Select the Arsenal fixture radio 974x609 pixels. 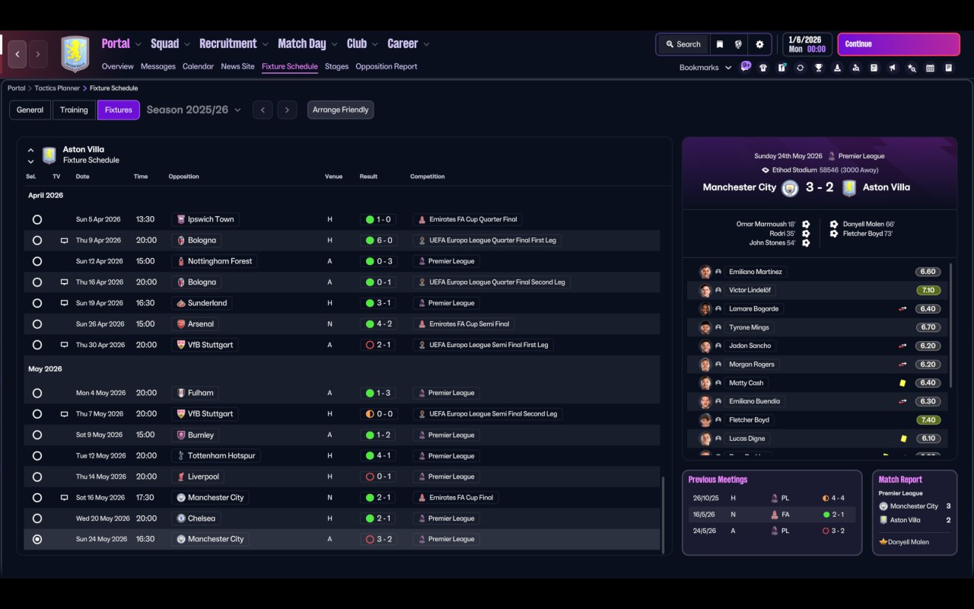(x=37, y=324)
